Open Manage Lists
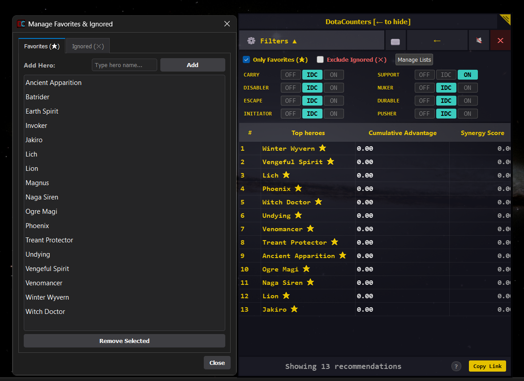Viewport: 524px width, 381px height. coord(414,60)
